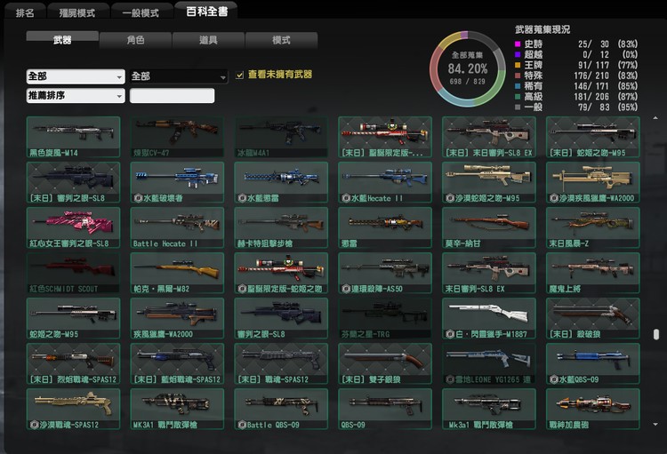Screen dimensions: 667x454
Task: Switch to the 一般模式 tab
Action: pyautogui.click(x=141, y=12)
